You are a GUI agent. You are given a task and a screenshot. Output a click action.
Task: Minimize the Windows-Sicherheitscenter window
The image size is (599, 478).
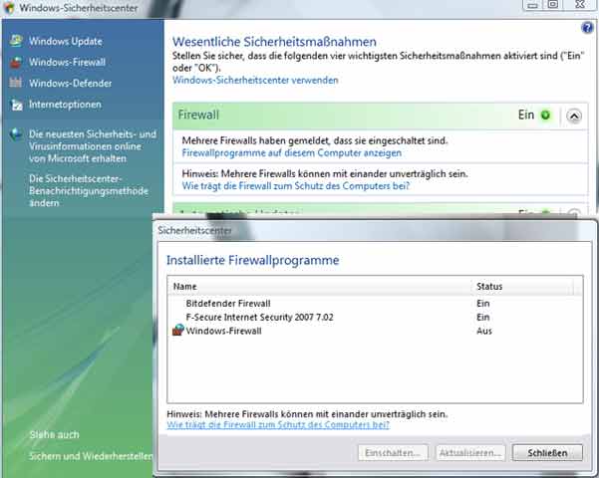[532, 5]
